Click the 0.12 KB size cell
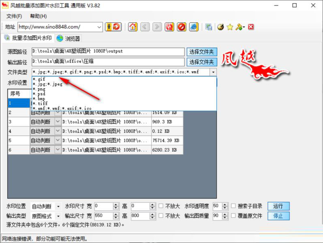 pyautogui.click(x=167, y=131)
